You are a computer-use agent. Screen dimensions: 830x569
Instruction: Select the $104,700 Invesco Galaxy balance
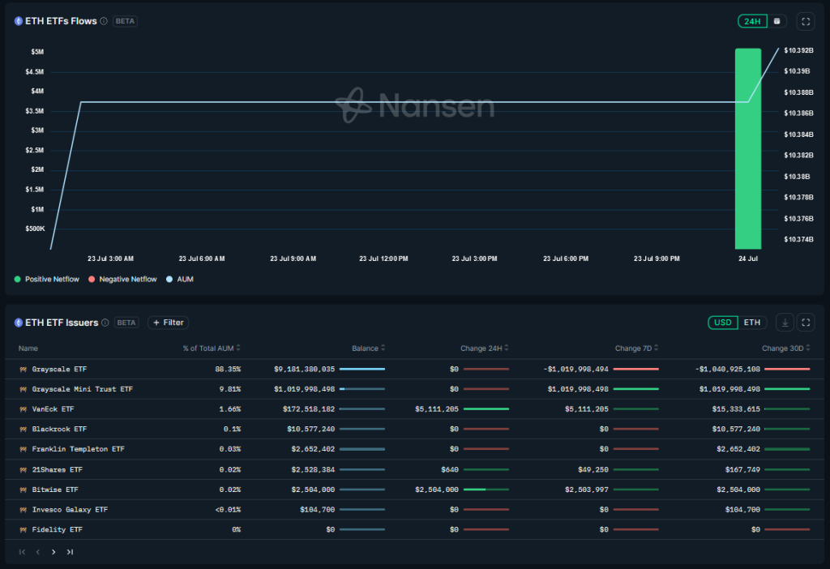click(317, 510)
